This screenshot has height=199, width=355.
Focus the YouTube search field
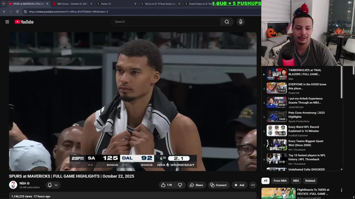pos(166,22)
